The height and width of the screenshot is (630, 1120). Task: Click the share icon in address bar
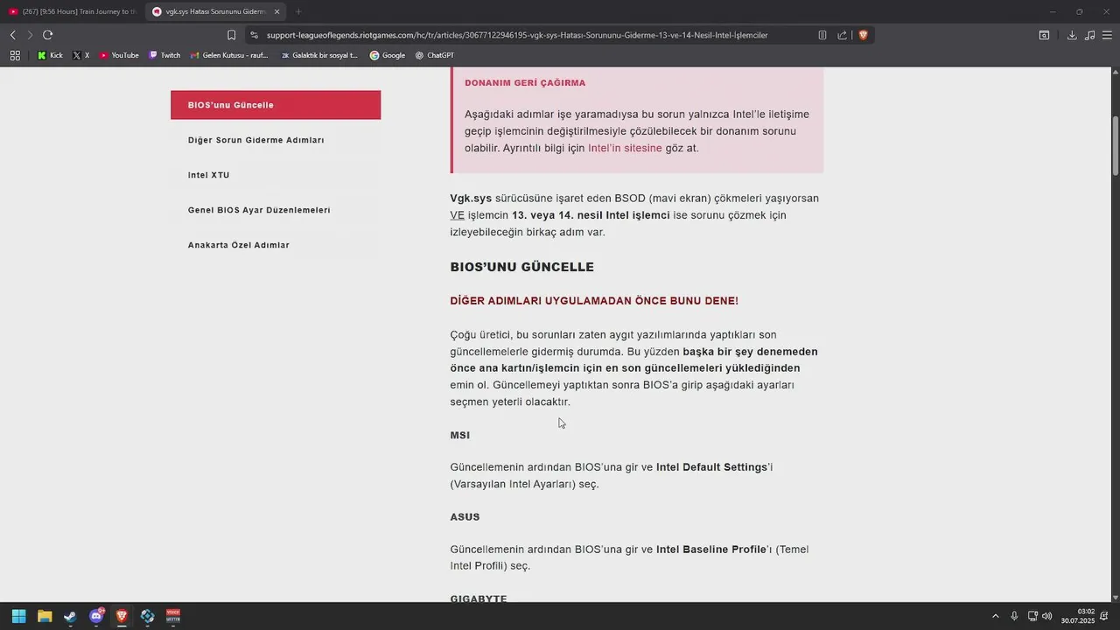click(842, 35)
